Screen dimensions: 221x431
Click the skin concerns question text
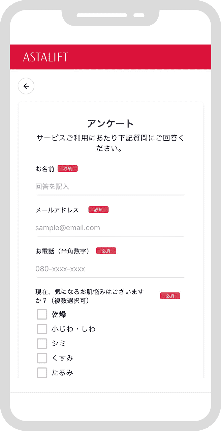tap(90, 296)
